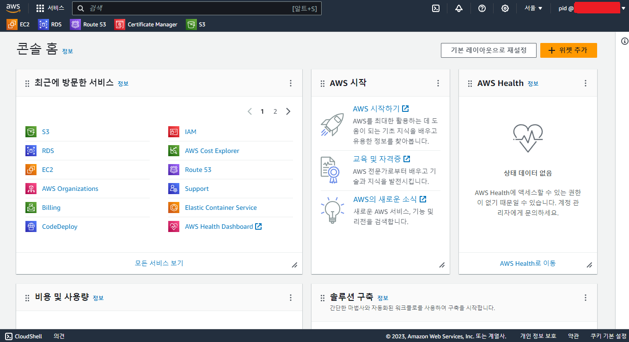Screen dimensions: 629x342
Task: Click the RDS icon in recently visited
Action: pyautogui.click(x=31, y=151)
